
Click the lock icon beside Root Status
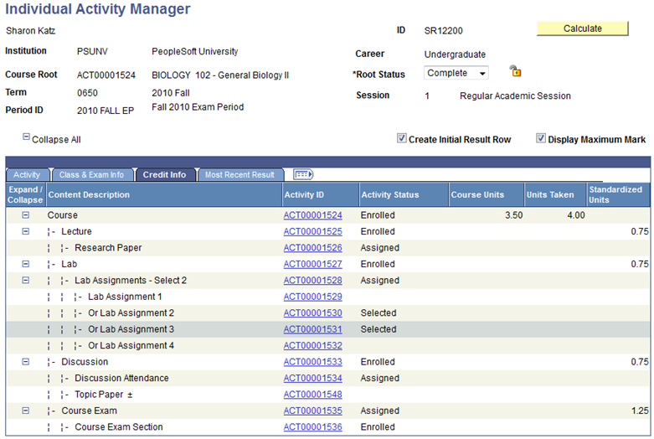516,71
